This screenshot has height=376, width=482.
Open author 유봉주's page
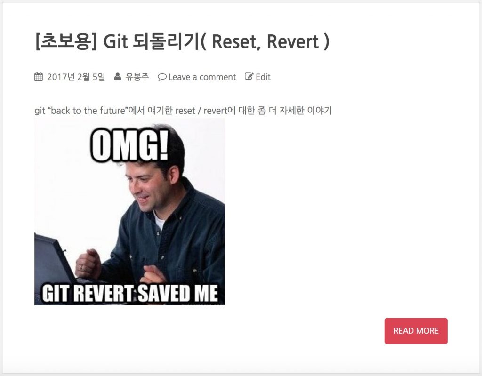(137, 77)
